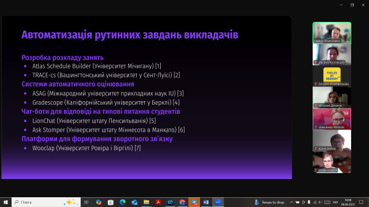Select Oleksii Shamanatov's video thumbnail
This screenshot has width=369, height=207.
click(x=332, y=33)
